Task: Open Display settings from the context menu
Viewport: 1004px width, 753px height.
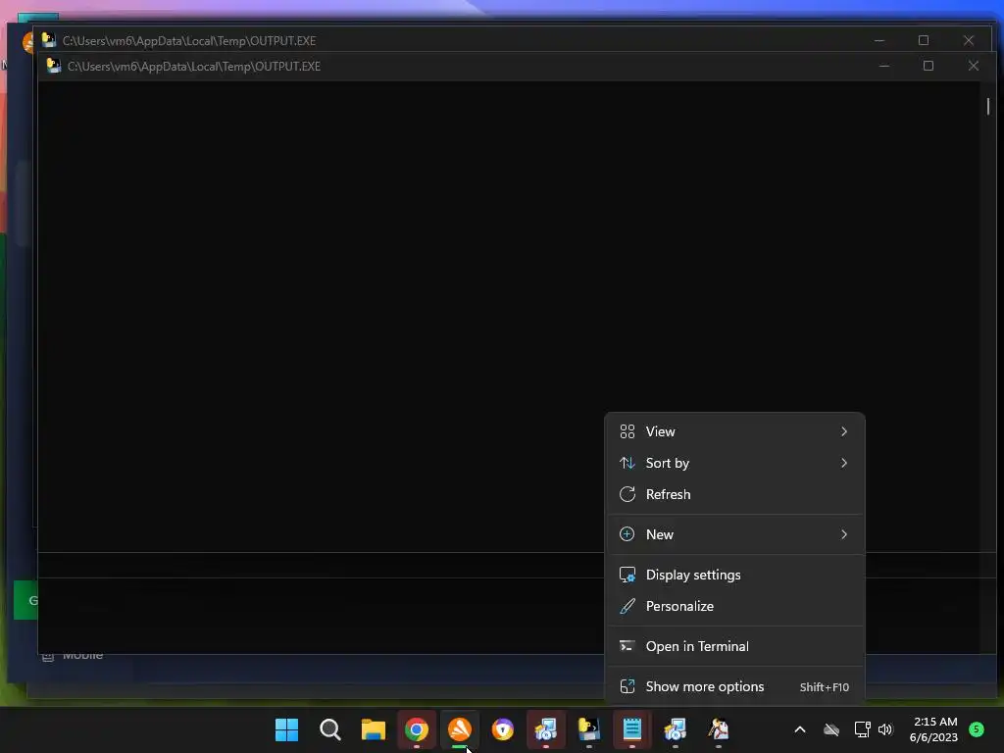Action: (734, 575)
